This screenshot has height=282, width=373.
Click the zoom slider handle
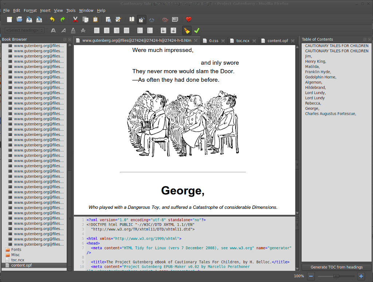(x=336, y=276)
